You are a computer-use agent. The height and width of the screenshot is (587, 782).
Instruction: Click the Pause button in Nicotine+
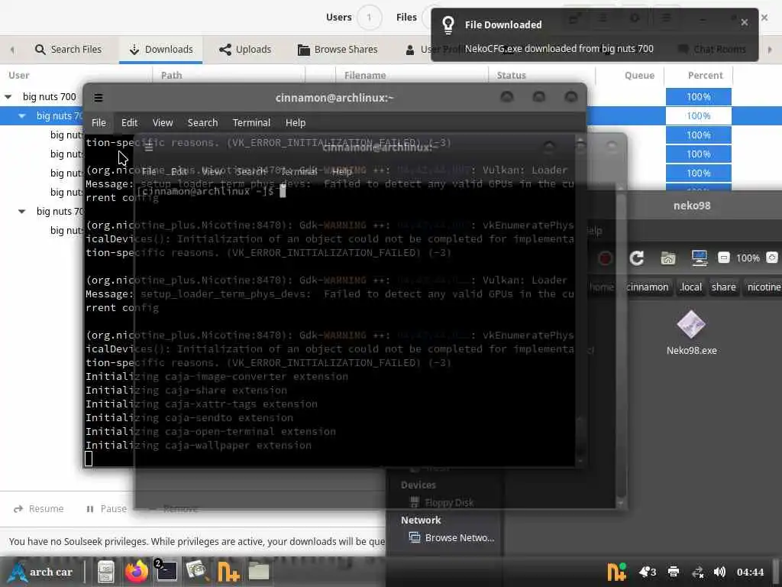(106, 508)
